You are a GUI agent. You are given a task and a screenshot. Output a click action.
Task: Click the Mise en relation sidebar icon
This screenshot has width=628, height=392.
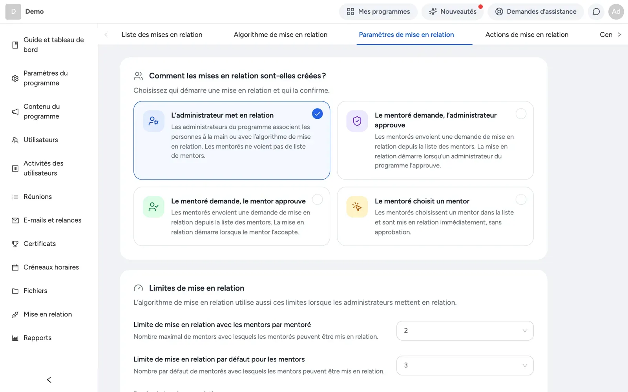click(x=15, y=314)
